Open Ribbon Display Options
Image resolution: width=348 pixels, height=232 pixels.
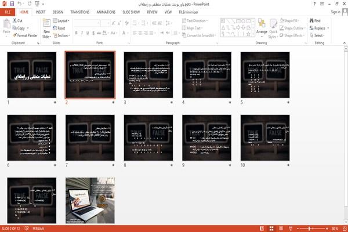click(322, 4)
